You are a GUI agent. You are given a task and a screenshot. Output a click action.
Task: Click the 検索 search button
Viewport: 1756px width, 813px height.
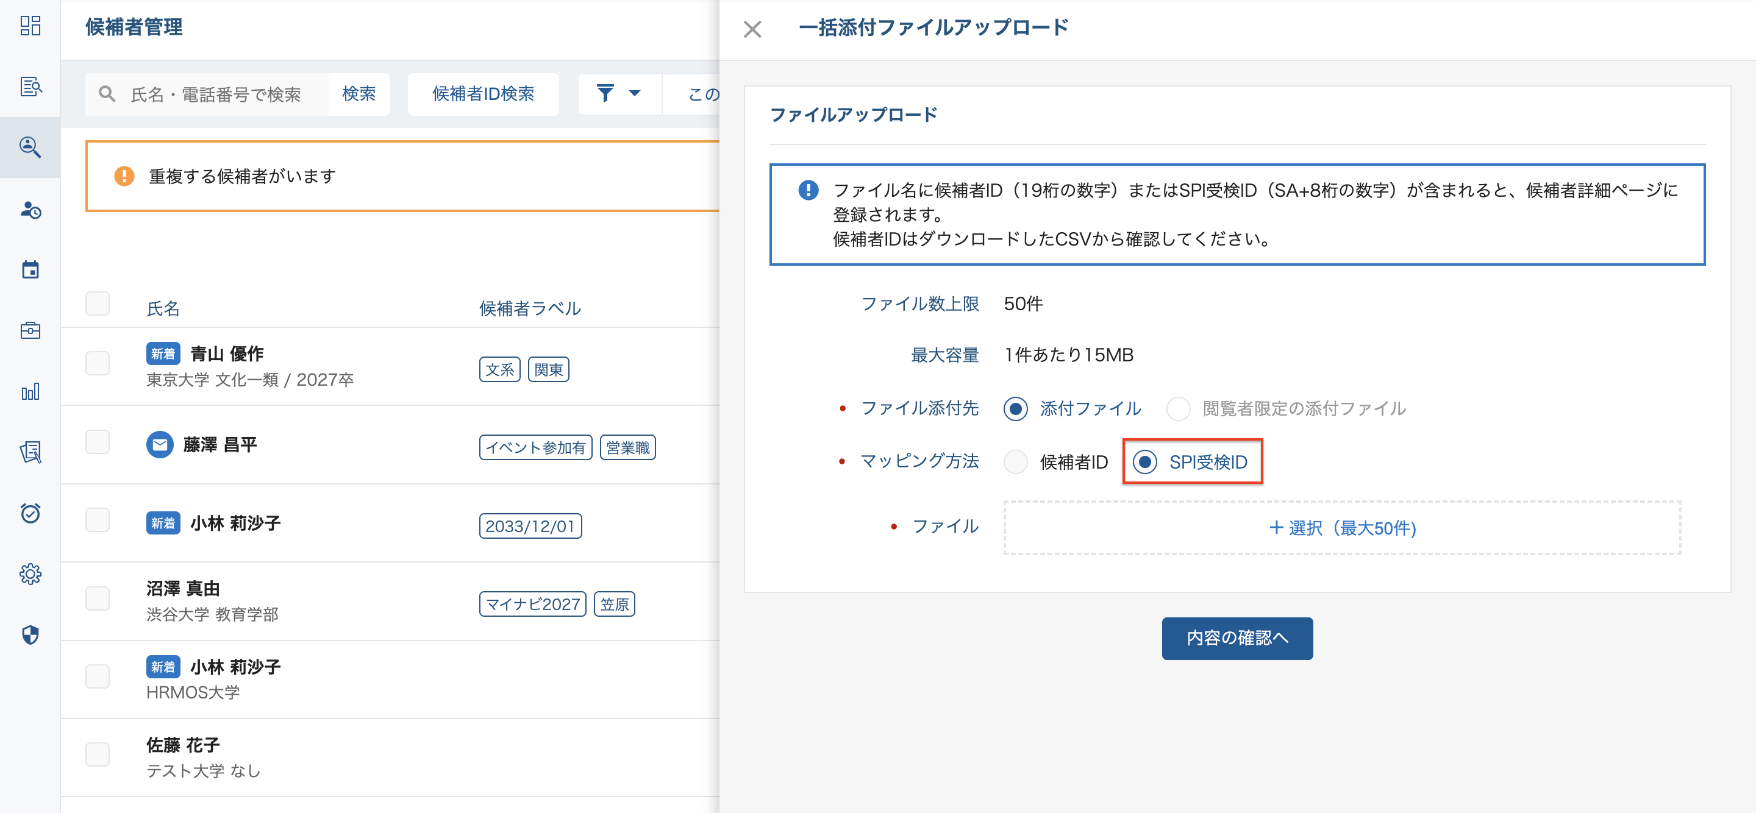[359, 93]
